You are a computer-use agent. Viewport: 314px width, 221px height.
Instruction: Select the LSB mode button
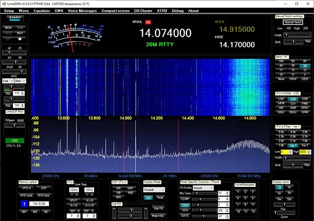tap(281, 99)
